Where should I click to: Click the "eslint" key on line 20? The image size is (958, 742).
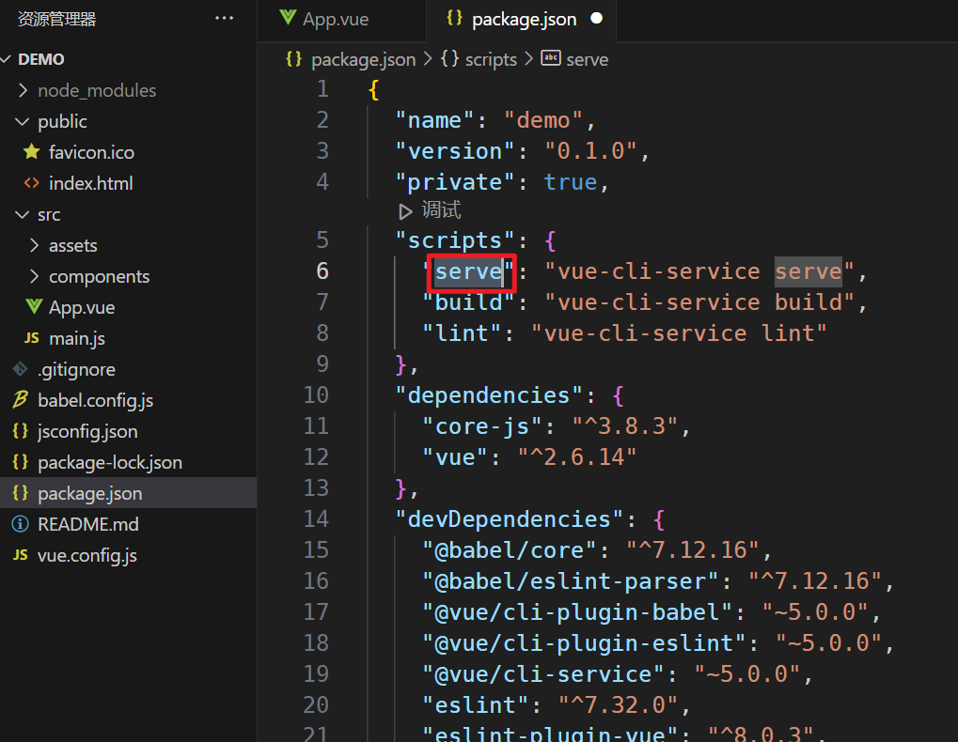(x=476, y=705)
